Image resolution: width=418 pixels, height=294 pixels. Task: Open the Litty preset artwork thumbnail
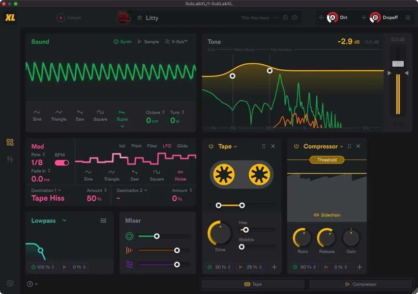tap(124, 18)
